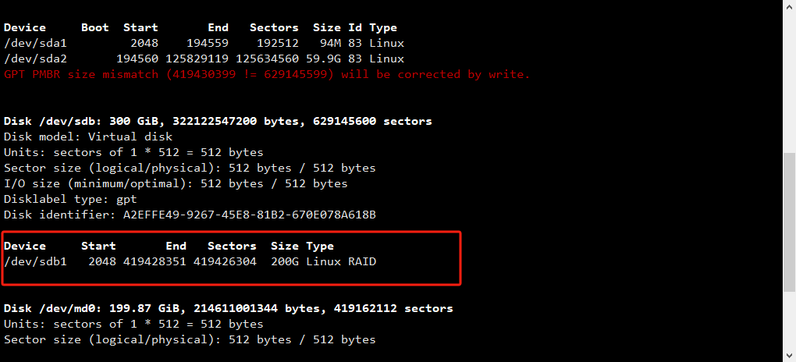The height and width of the screenshot is (362, 796).
Task: Click the 59.9G size value for sda2
Action: pos(327,59)
